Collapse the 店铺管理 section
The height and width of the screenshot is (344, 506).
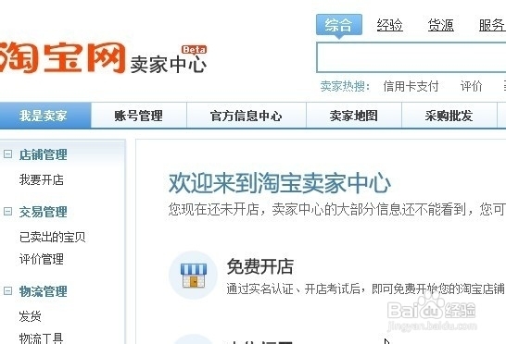tap(7, 154)
